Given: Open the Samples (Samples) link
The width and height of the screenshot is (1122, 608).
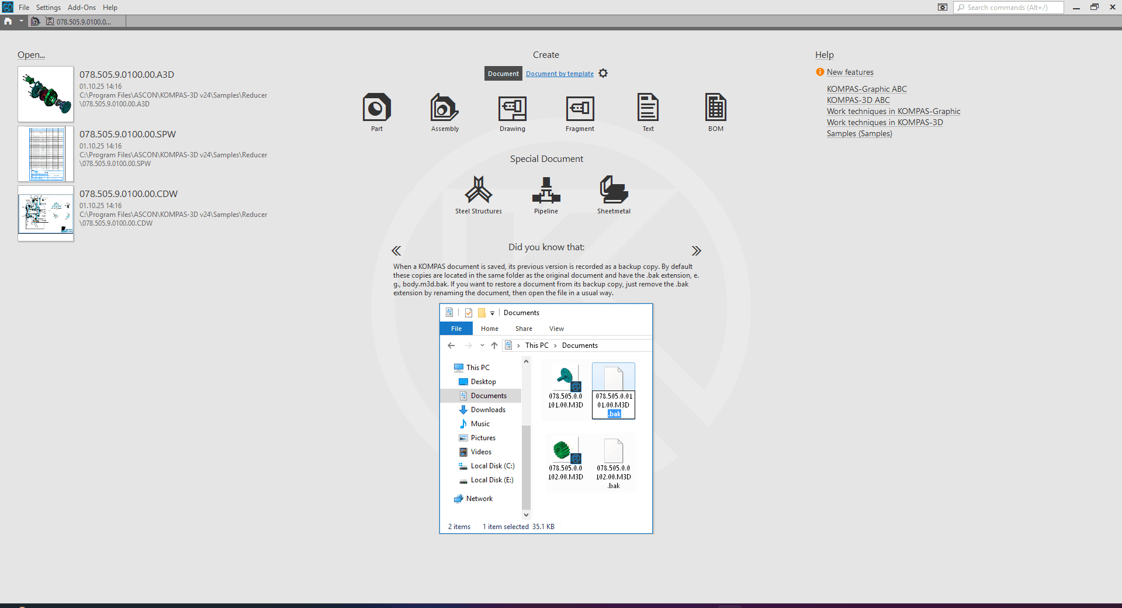Looking at the screenshot, I should pyautogui.click(x=859, y=133).
